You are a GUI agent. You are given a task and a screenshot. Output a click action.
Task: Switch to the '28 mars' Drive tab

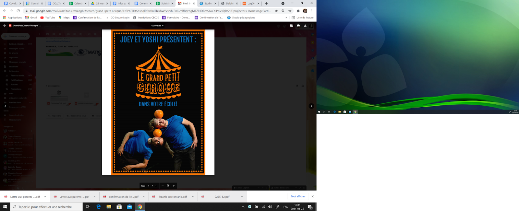(100, 4)
